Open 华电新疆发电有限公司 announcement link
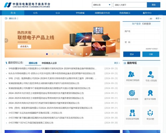 point(52,69)
